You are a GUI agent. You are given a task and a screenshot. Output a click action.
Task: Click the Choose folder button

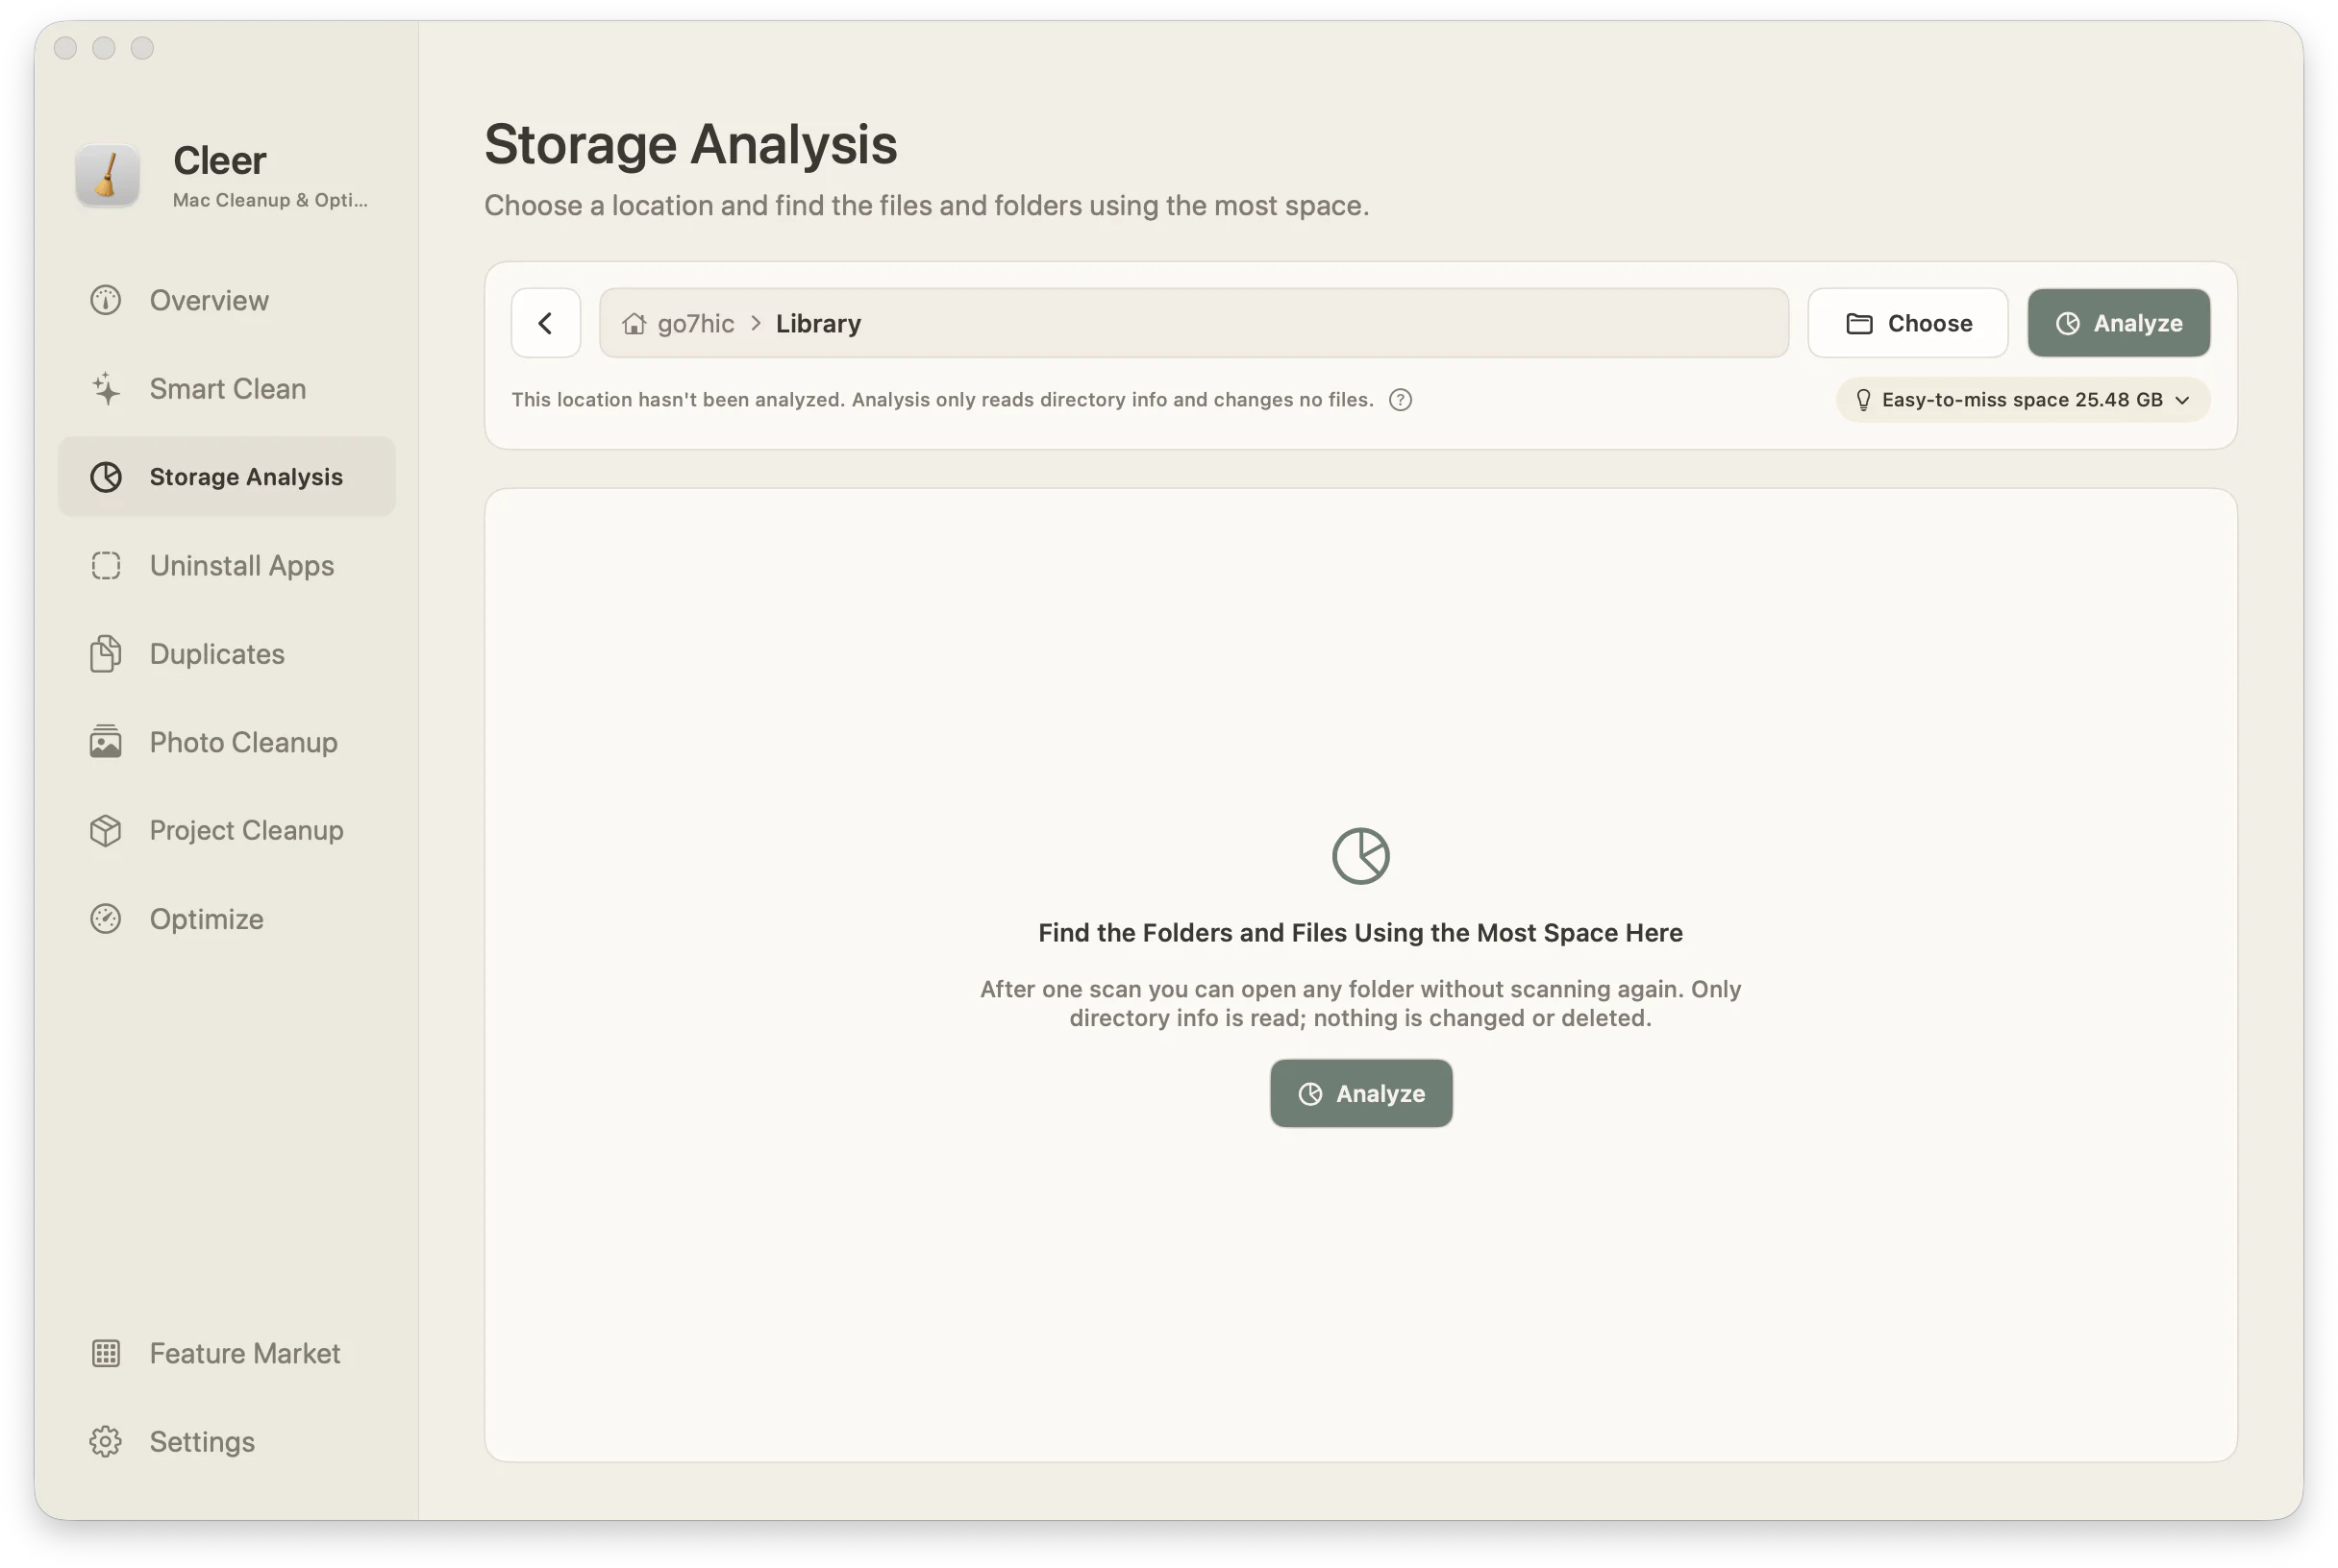pyautogui.click(x=1906, y=323)
